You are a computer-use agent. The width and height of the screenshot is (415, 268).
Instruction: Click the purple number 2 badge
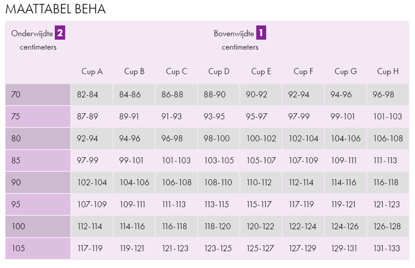pyautogui.click(x=60, y=33)
